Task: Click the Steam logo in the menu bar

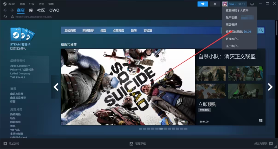Action: (x=5, y=4)
